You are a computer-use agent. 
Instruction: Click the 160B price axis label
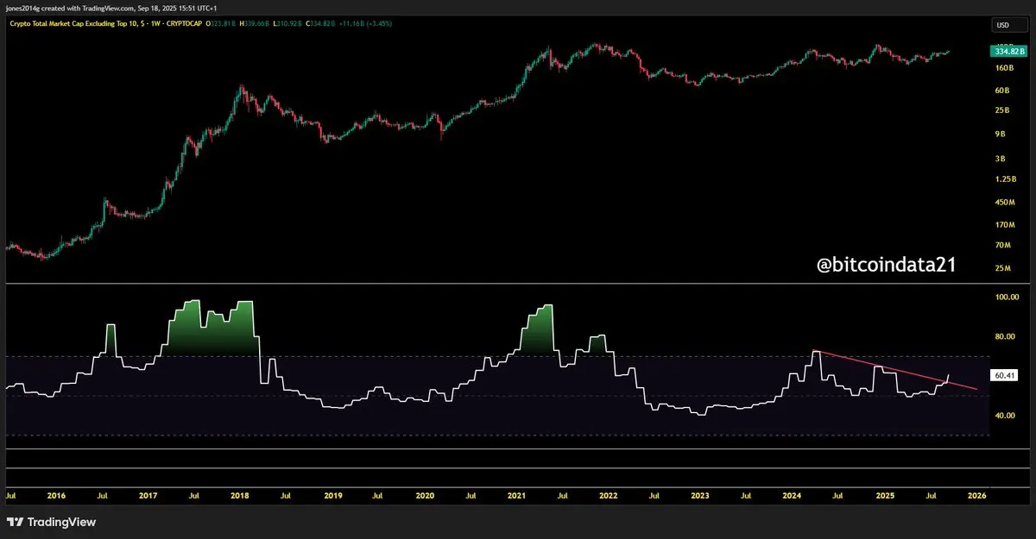point(1003,68)
